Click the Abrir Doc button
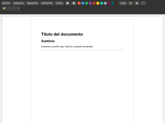Image resolution: width=165 pixels, height=123 pixels. pos(6,3)
